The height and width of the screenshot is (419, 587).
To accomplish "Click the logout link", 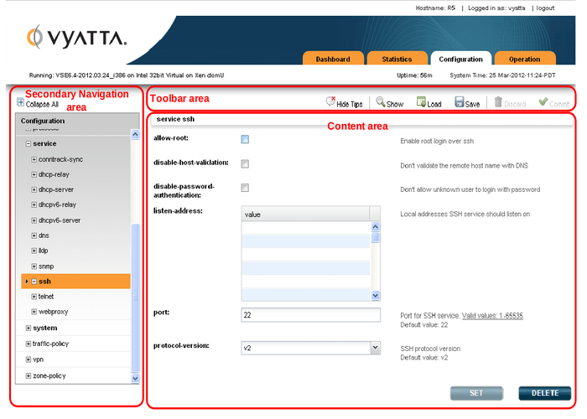I will [x=545, y=8].
